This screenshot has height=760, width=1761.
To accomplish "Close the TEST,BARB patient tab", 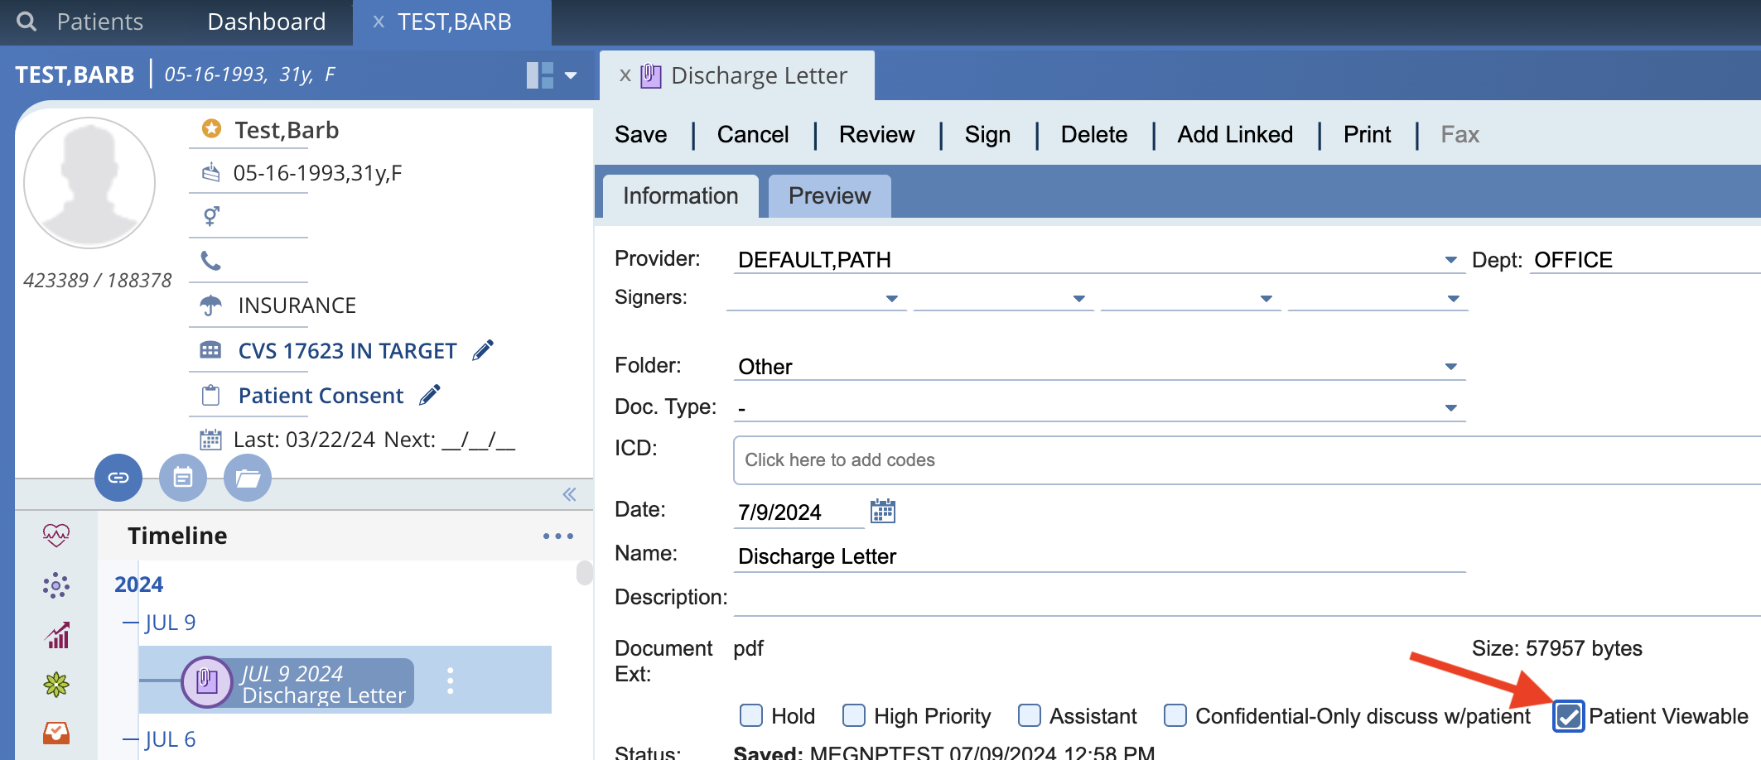I will coord(379,22).
